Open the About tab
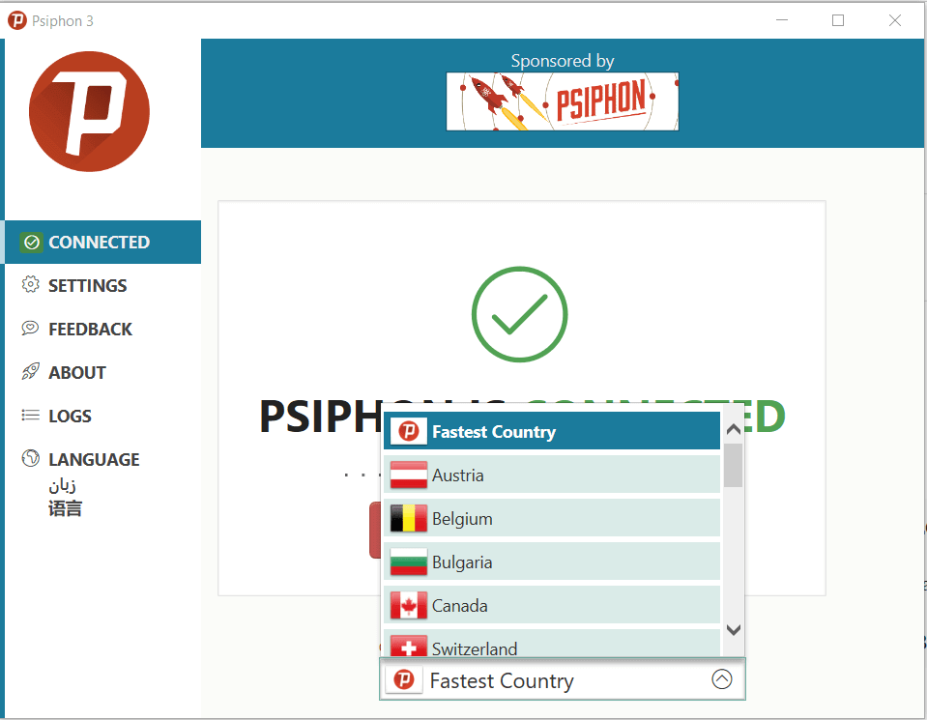The height and width of the screenshot is (720, 927). 102,372
